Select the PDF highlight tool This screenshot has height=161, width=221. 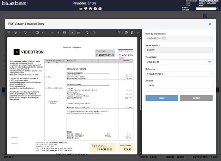(16, 32)
